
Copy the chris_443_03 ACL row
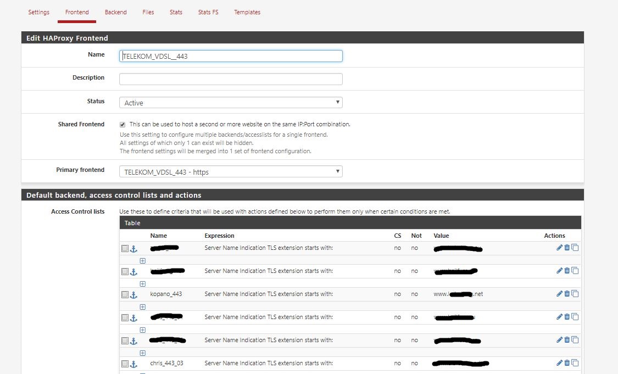pyautogui.click(x=575, y=363)
